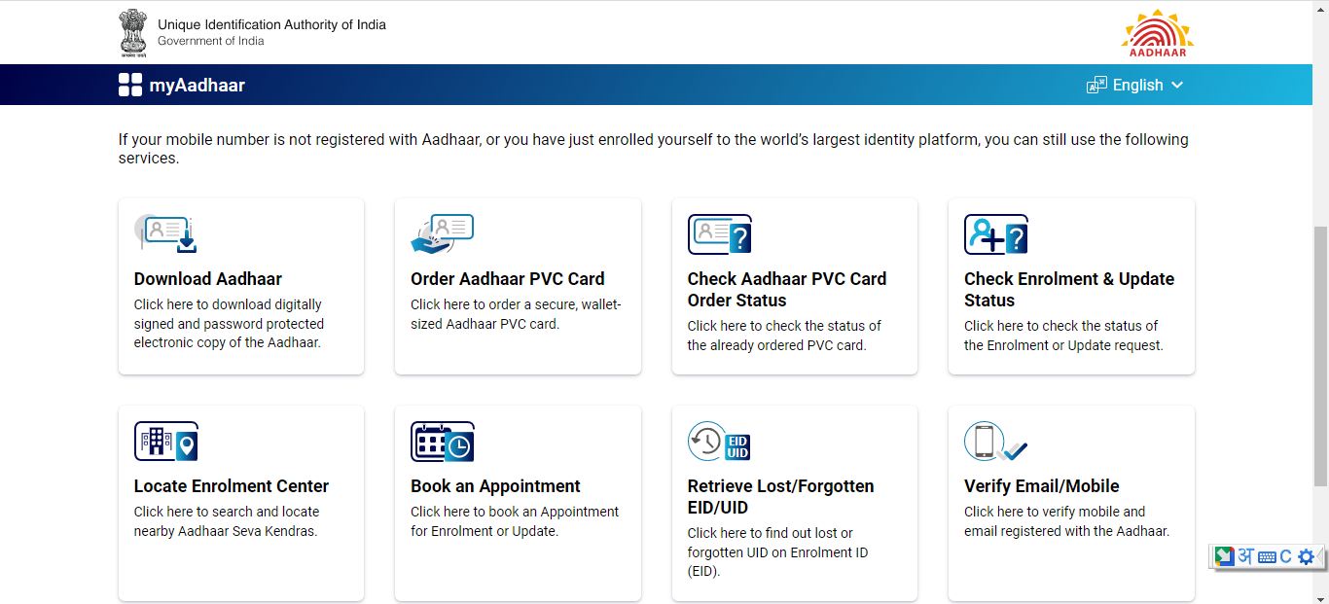Open the Download Aadhaar heading link
1329x604 pixels.
(x=208, y=279)
